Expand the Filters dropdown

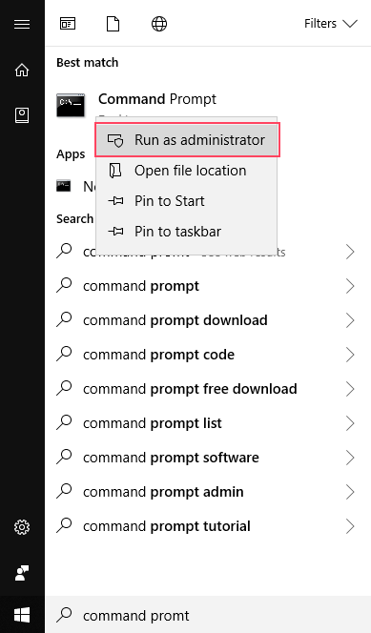(x=331, y=24)
